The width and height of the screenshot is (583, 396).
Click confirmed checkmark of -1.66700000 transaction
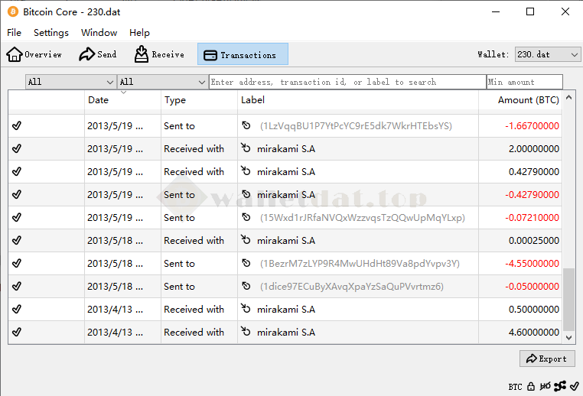pos(17,126)
